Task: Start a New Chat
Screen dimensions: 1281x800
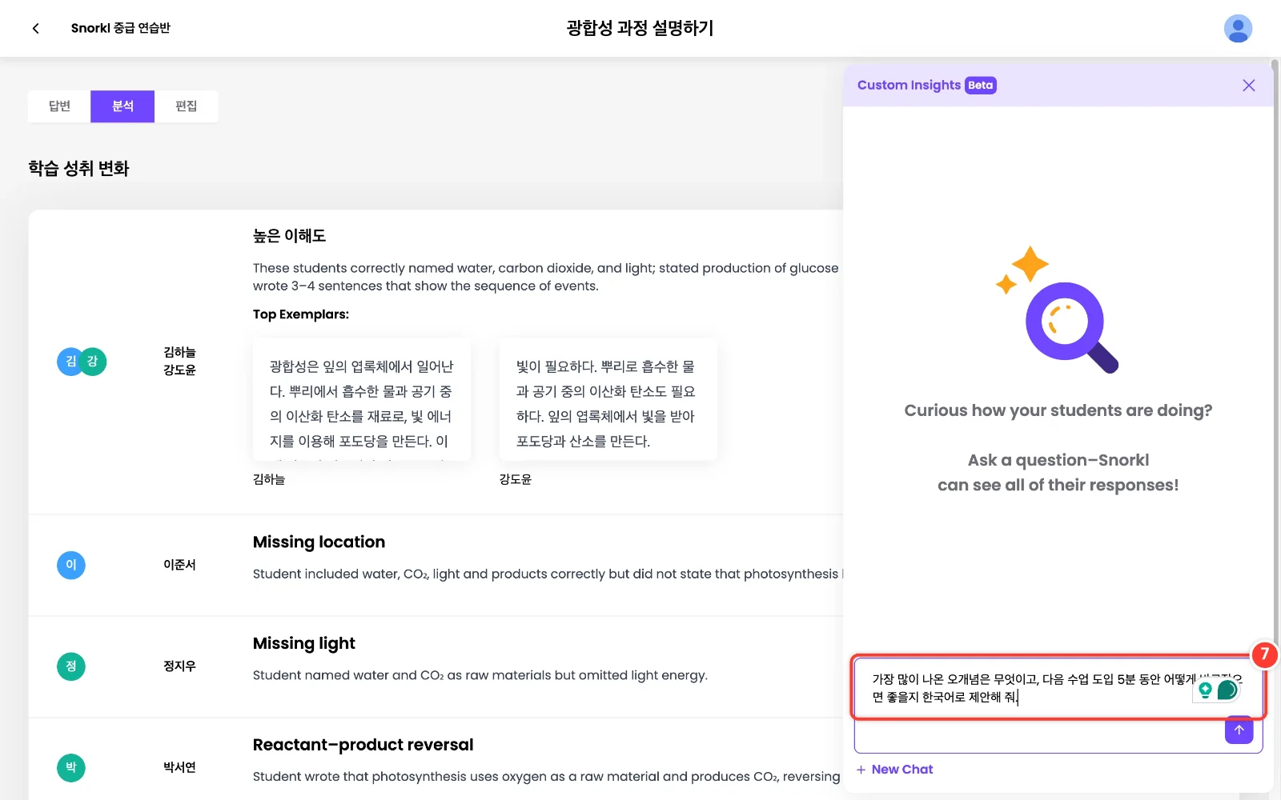Action: tap(894, 769)
